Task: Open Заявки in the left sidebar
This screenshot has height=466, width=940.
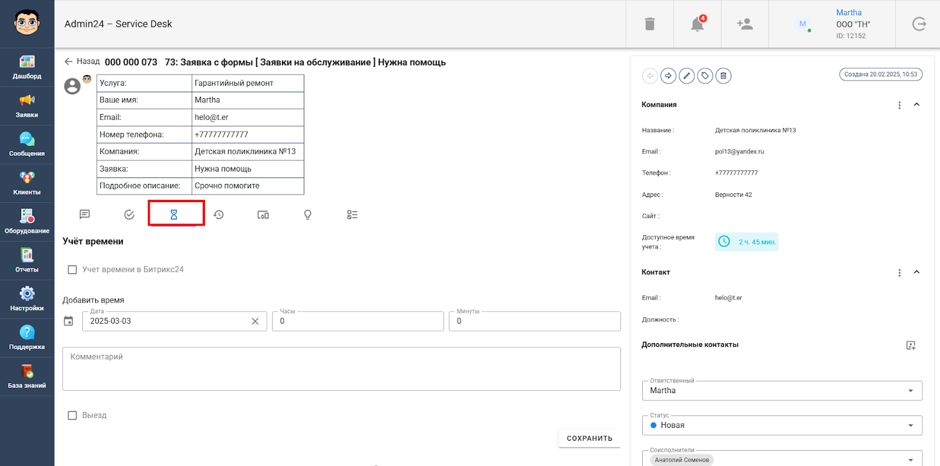Action: (x=27, y=106)
